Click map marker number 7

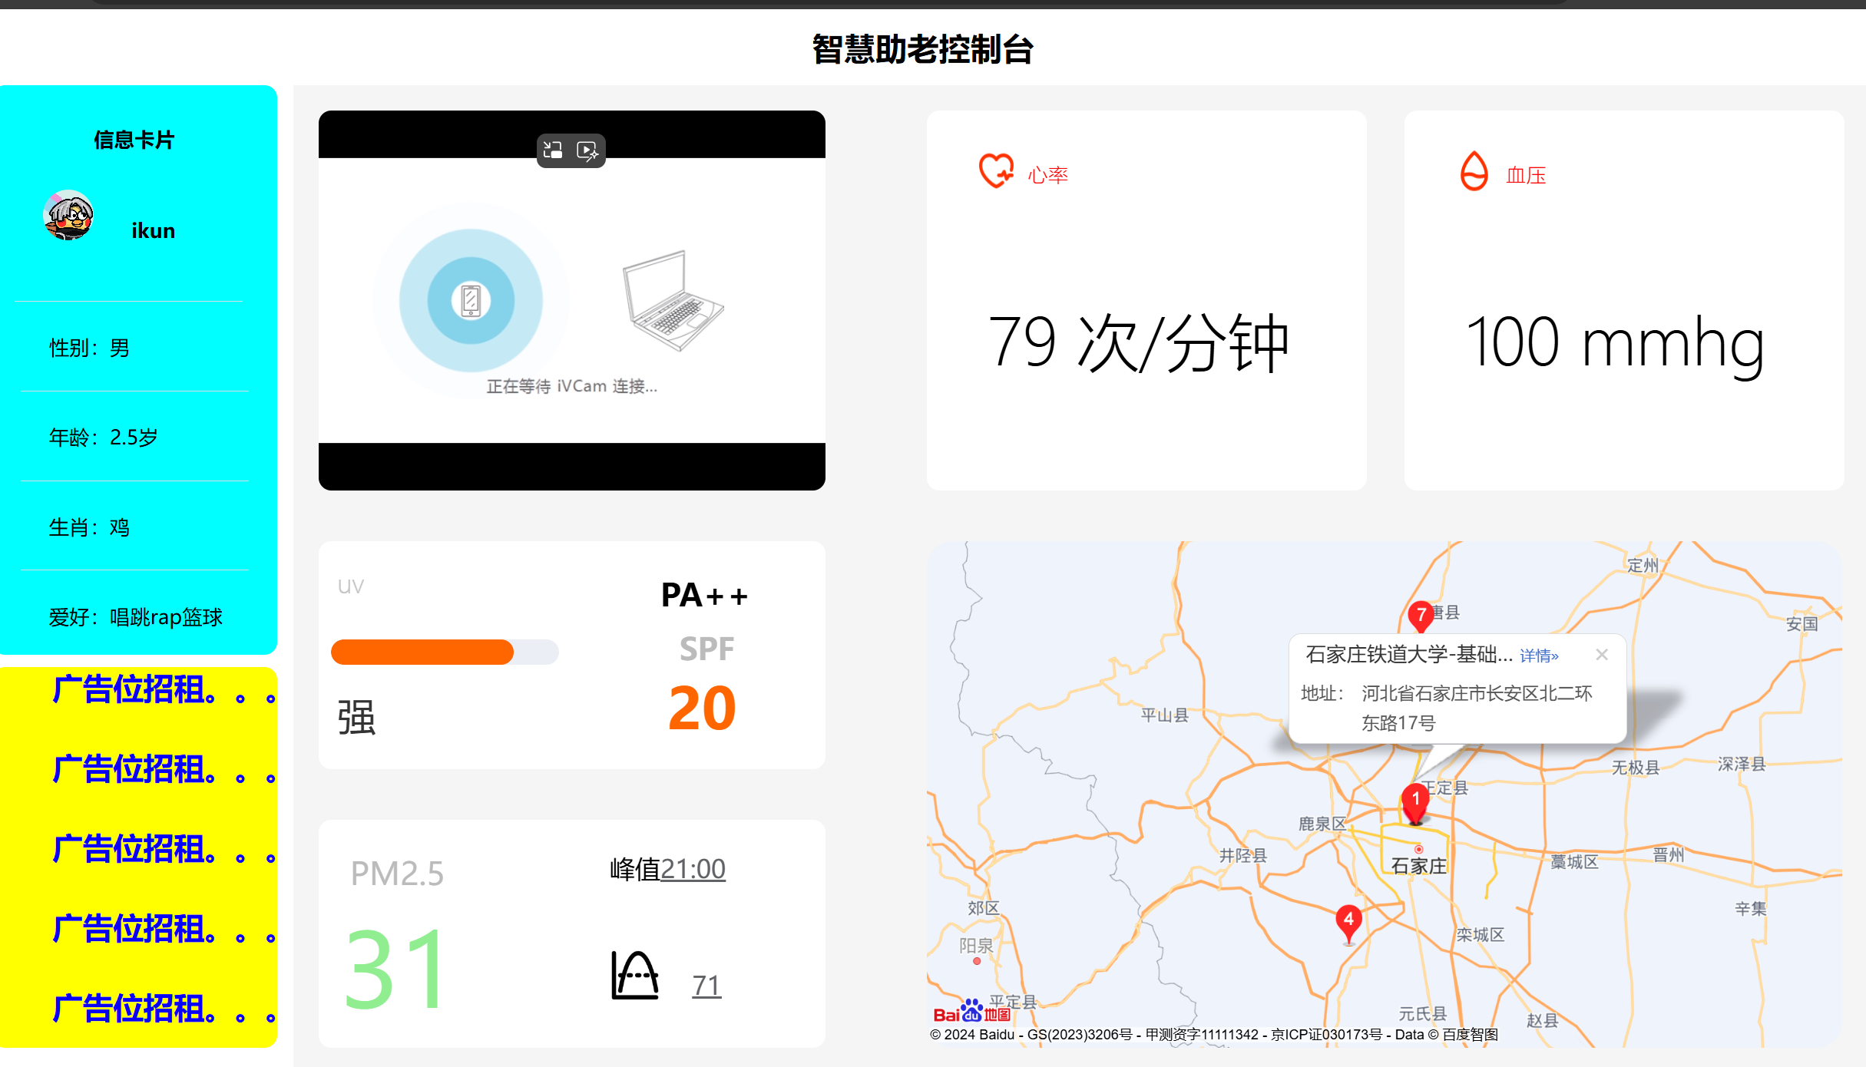click(1421, 615)
